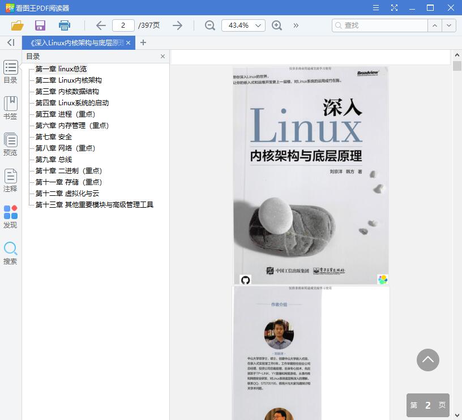Select 第九章 总线 in outline
462x420 pixels.
[54, 160]
